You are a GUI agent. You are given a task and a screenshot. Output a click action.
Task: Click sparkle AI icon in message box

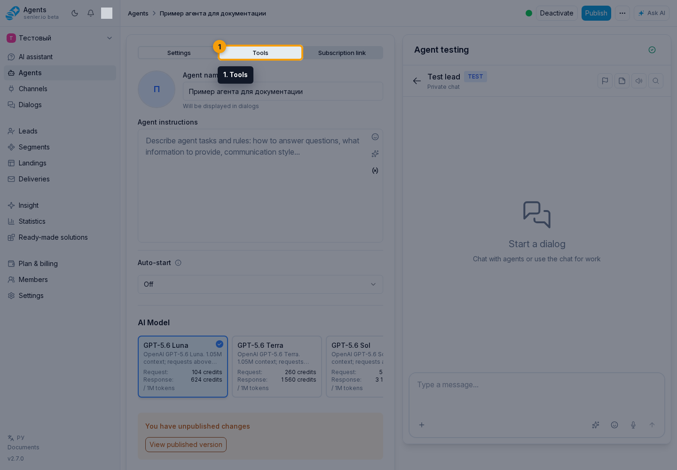click(596, 425)
